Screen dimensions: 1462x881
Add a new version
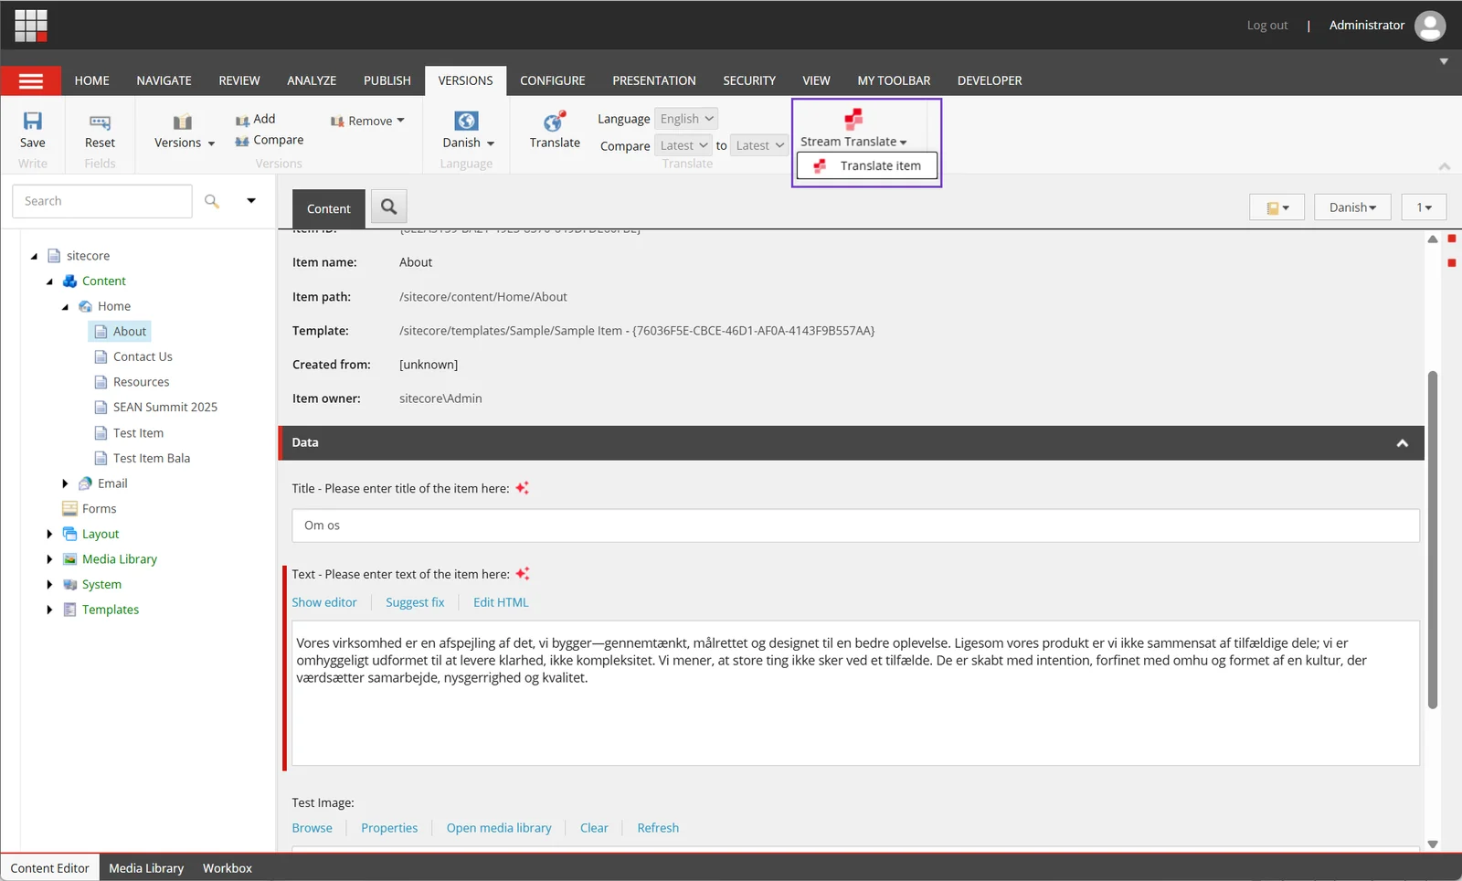click(256, 119)
